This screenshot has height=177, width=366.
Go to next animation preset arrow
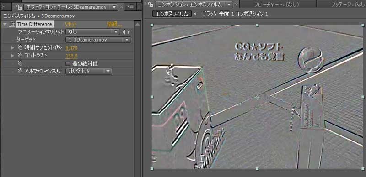(x=129, y=32)
